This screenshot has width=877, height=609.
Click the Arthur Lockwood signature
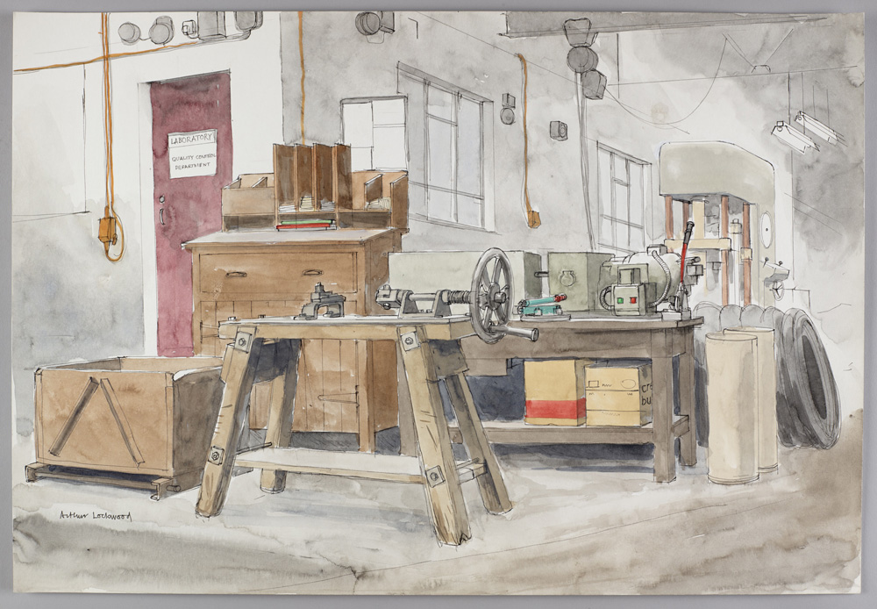[96, 515]
